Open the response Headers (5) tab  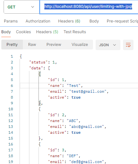[x=47, y=32]
